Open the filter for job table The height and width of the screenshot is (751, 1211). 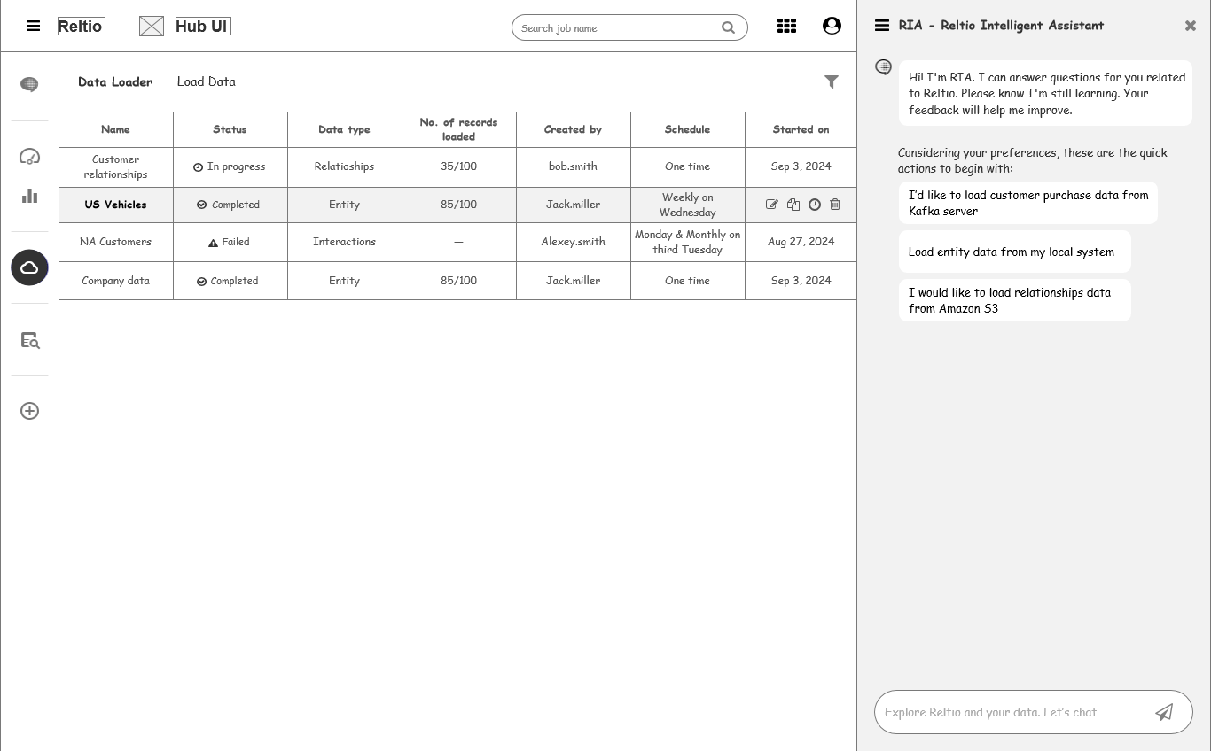click(832, 81)
